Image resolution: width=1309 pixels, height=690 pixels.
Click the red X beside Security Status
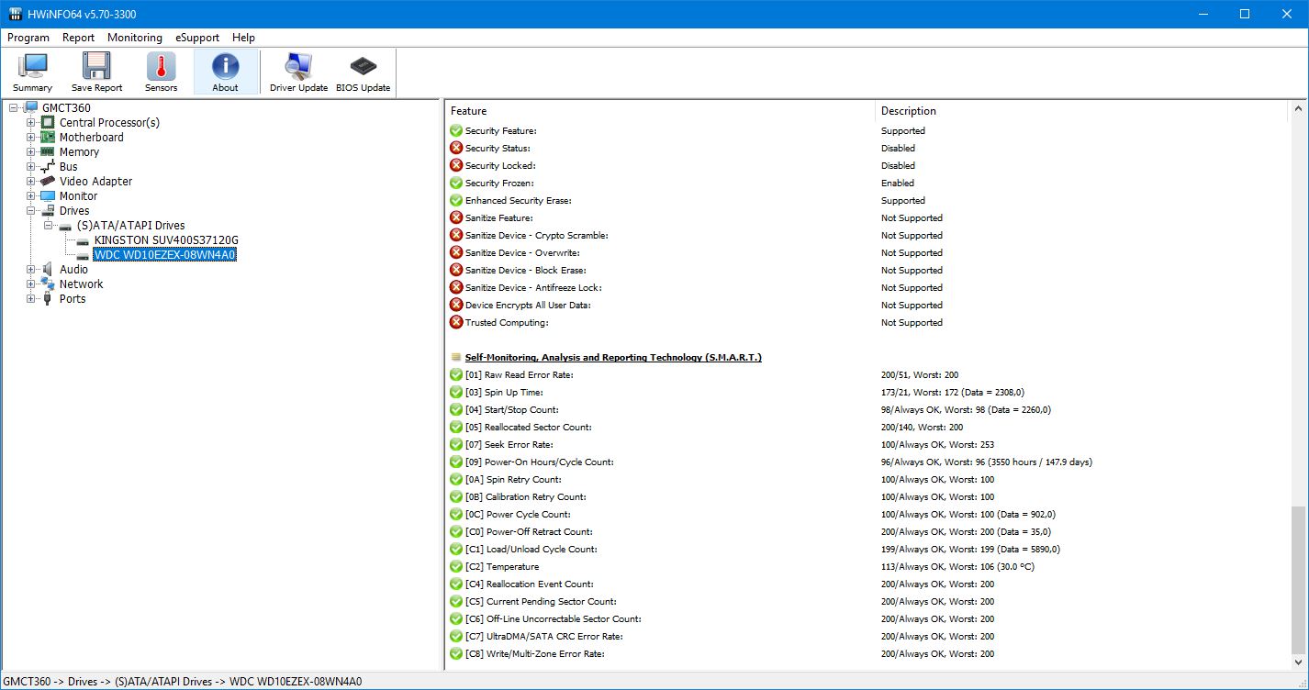[x=456, y=149]
